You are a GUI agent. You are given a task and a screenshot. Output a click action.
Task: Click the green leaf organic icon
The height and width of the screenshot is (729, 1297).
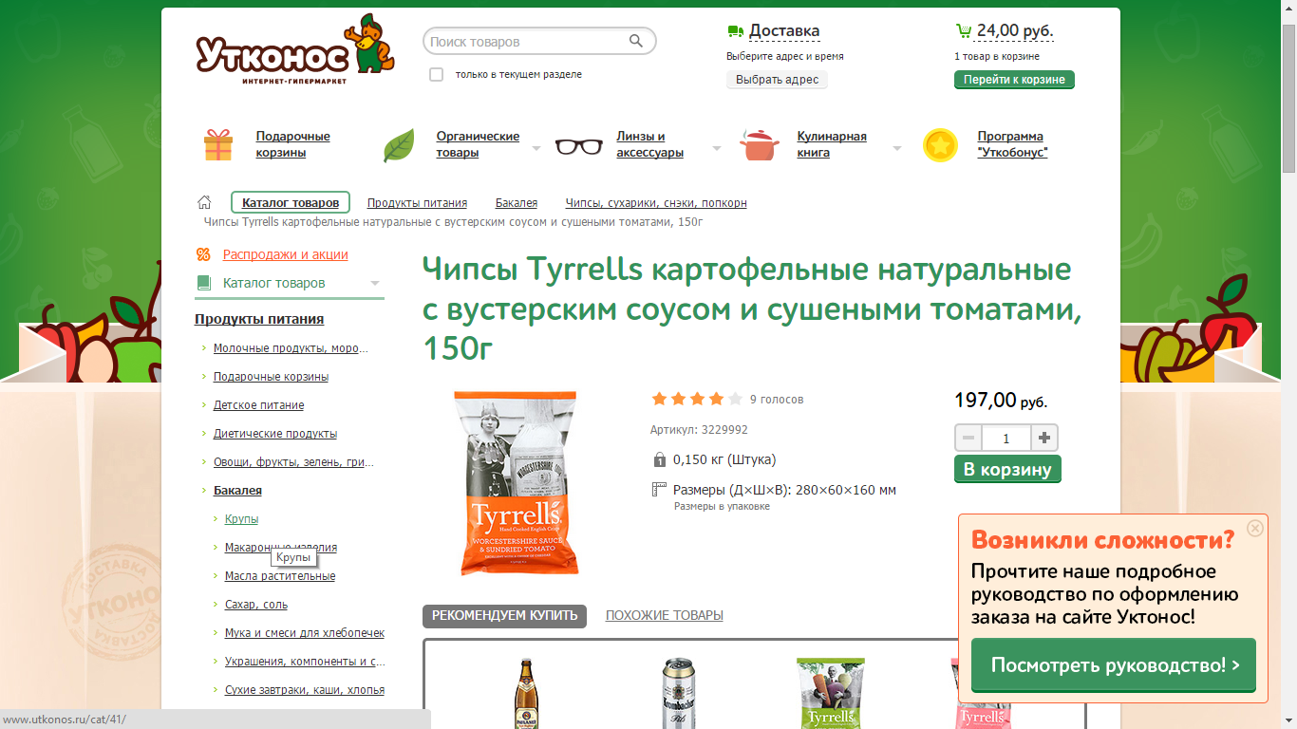coord(399,145)
